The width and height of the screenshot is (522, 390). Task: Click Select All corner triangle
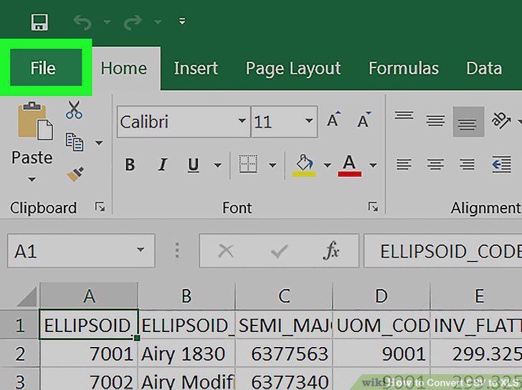28,297
